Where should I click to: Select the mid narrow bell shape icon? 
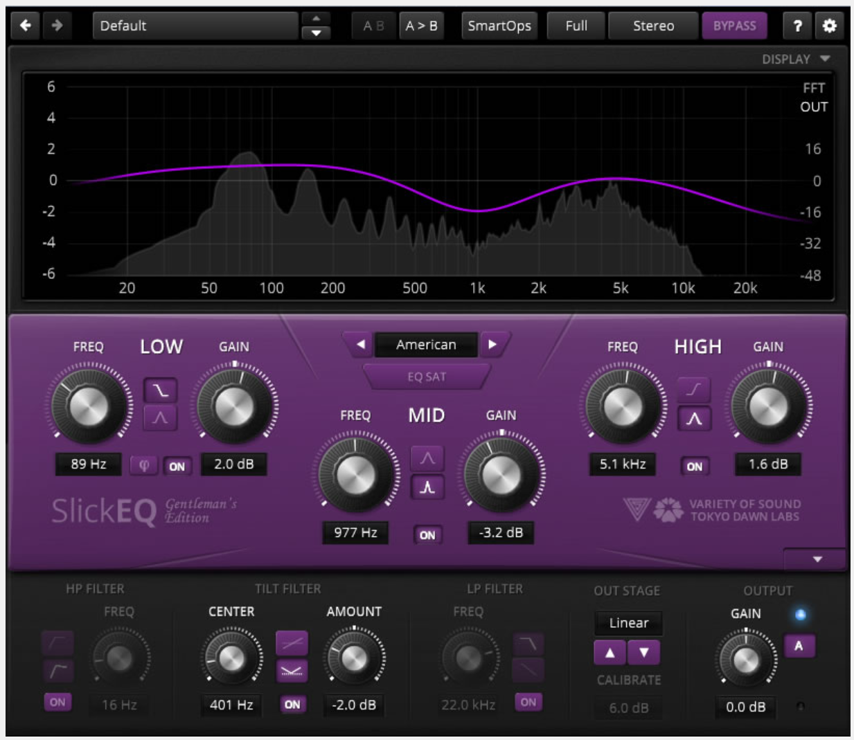click(x=427, y=487)
